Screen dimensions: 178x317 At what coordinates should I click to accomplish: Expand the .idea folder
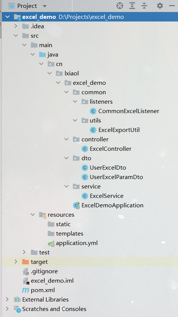tap(16, 26)
